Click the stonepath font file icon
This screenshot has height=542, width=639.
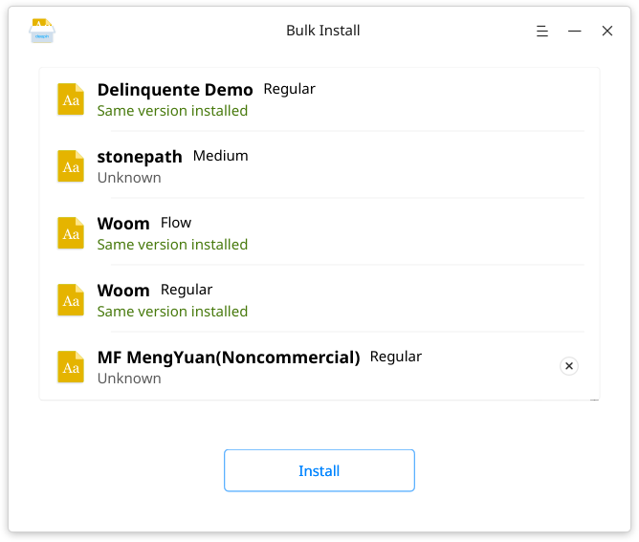[71, 166]
